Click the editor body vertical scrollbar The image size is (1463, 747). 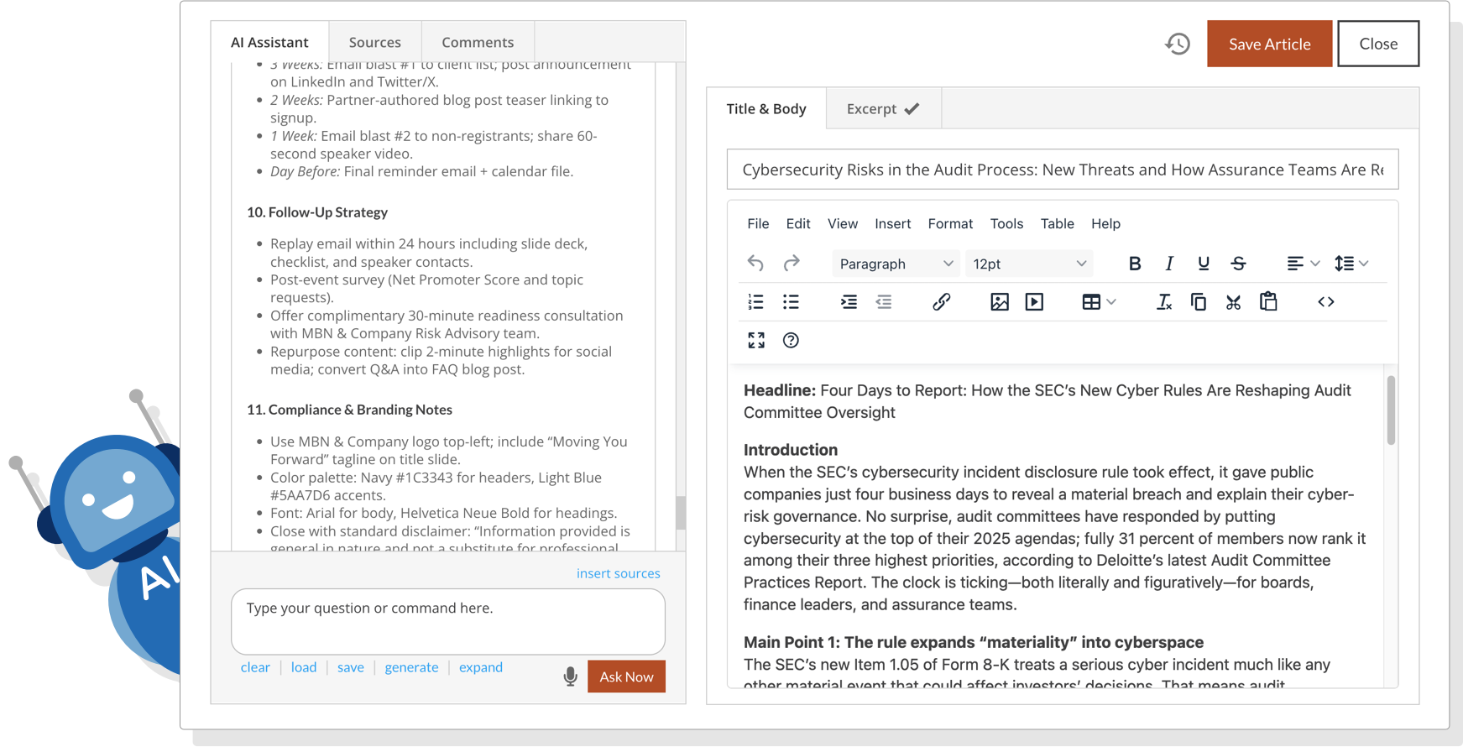1391,411
